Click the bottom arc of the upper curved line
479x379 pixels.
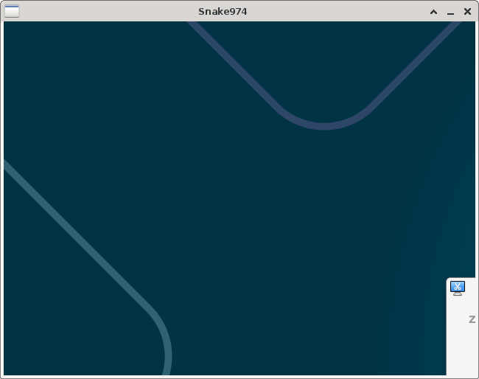(x=324, y=127)
